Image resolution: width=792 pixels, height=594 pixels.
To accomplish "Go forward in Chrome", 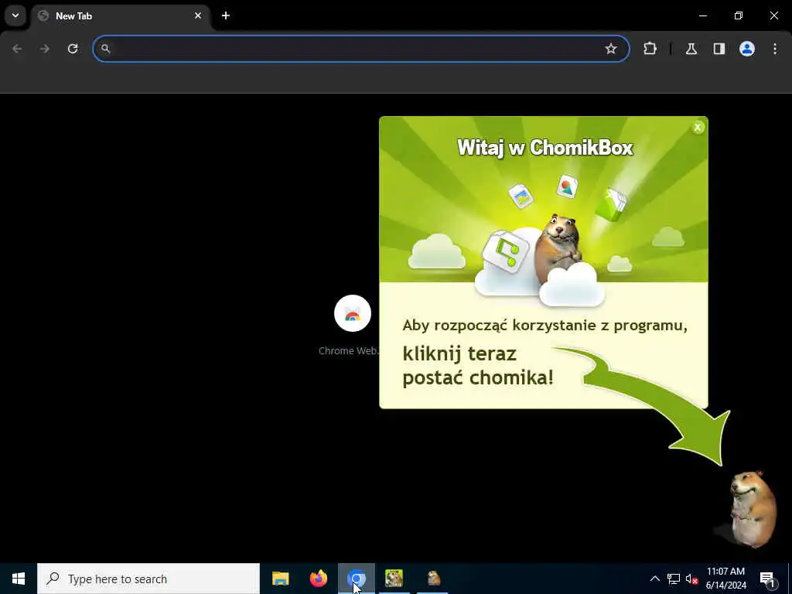I will (45, 49).
